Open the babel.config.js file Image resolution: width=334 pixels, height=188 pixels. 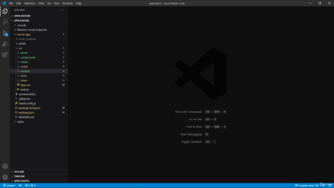pos(39,103)
